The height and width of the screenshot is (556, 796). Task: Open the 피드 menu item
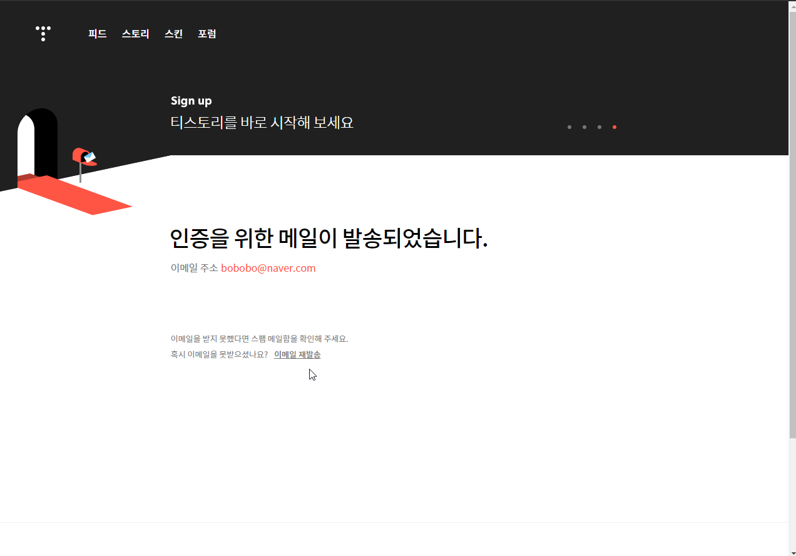(98, 34)
